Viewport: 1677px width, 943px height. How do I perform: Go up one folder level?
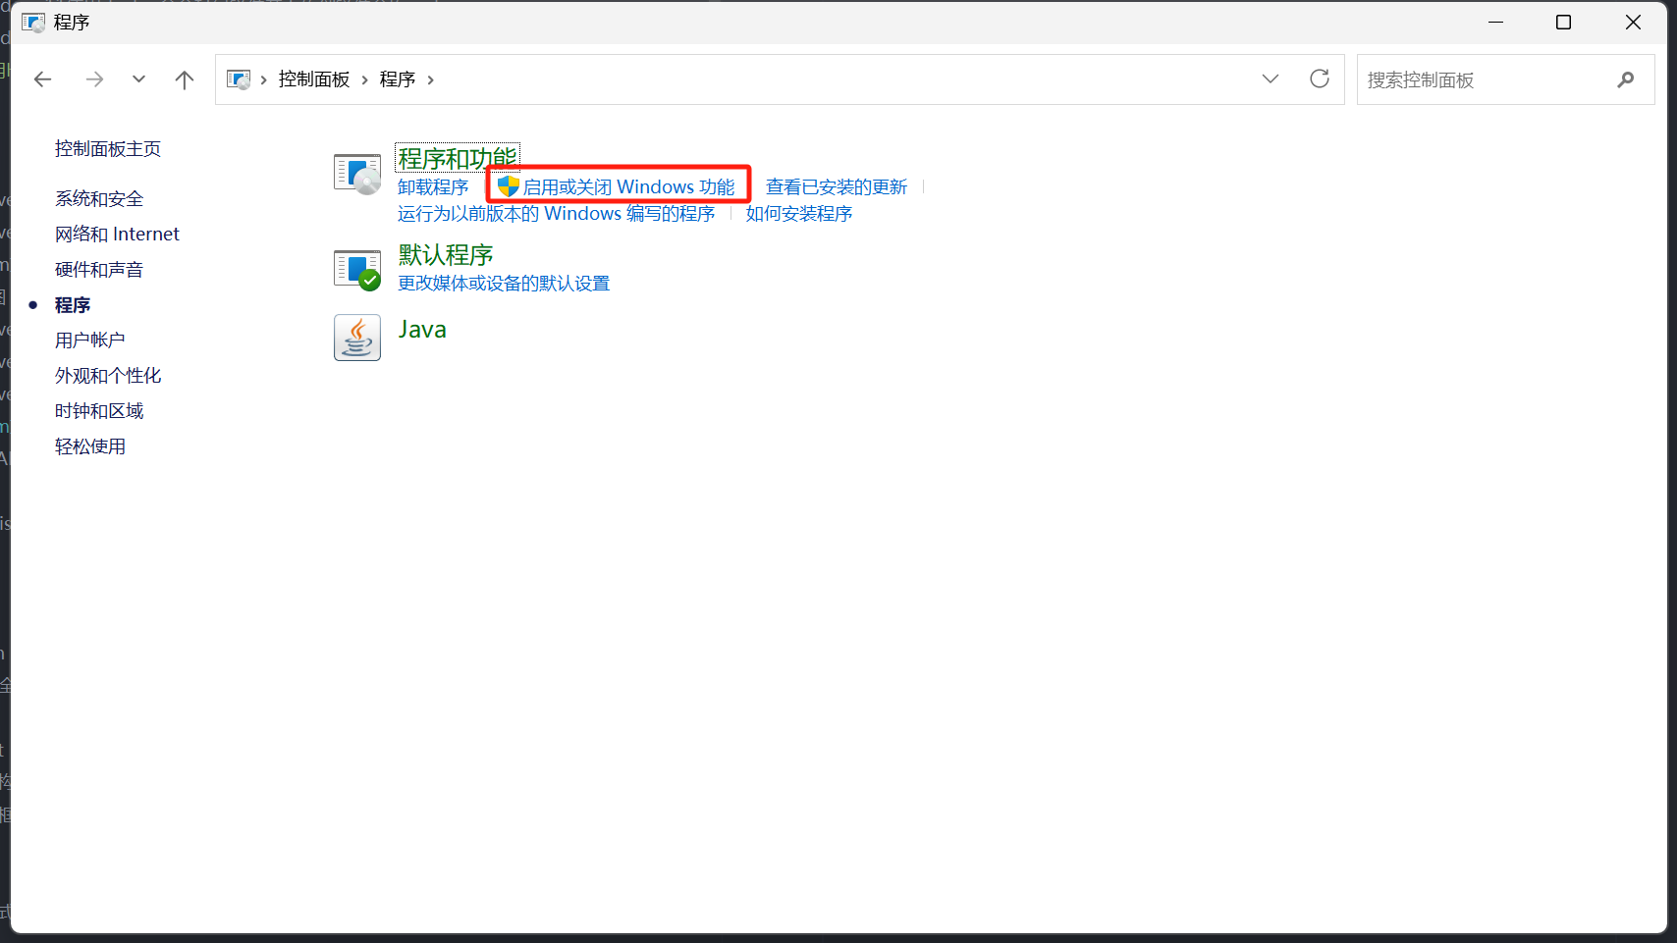point(184,79)
